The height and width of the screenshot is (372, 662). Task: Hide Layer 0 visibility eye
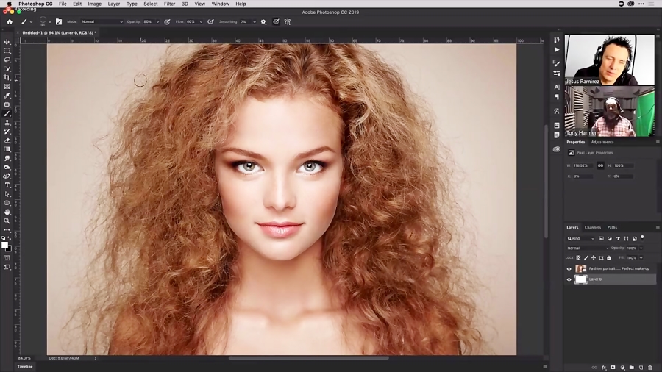[569, 279]
